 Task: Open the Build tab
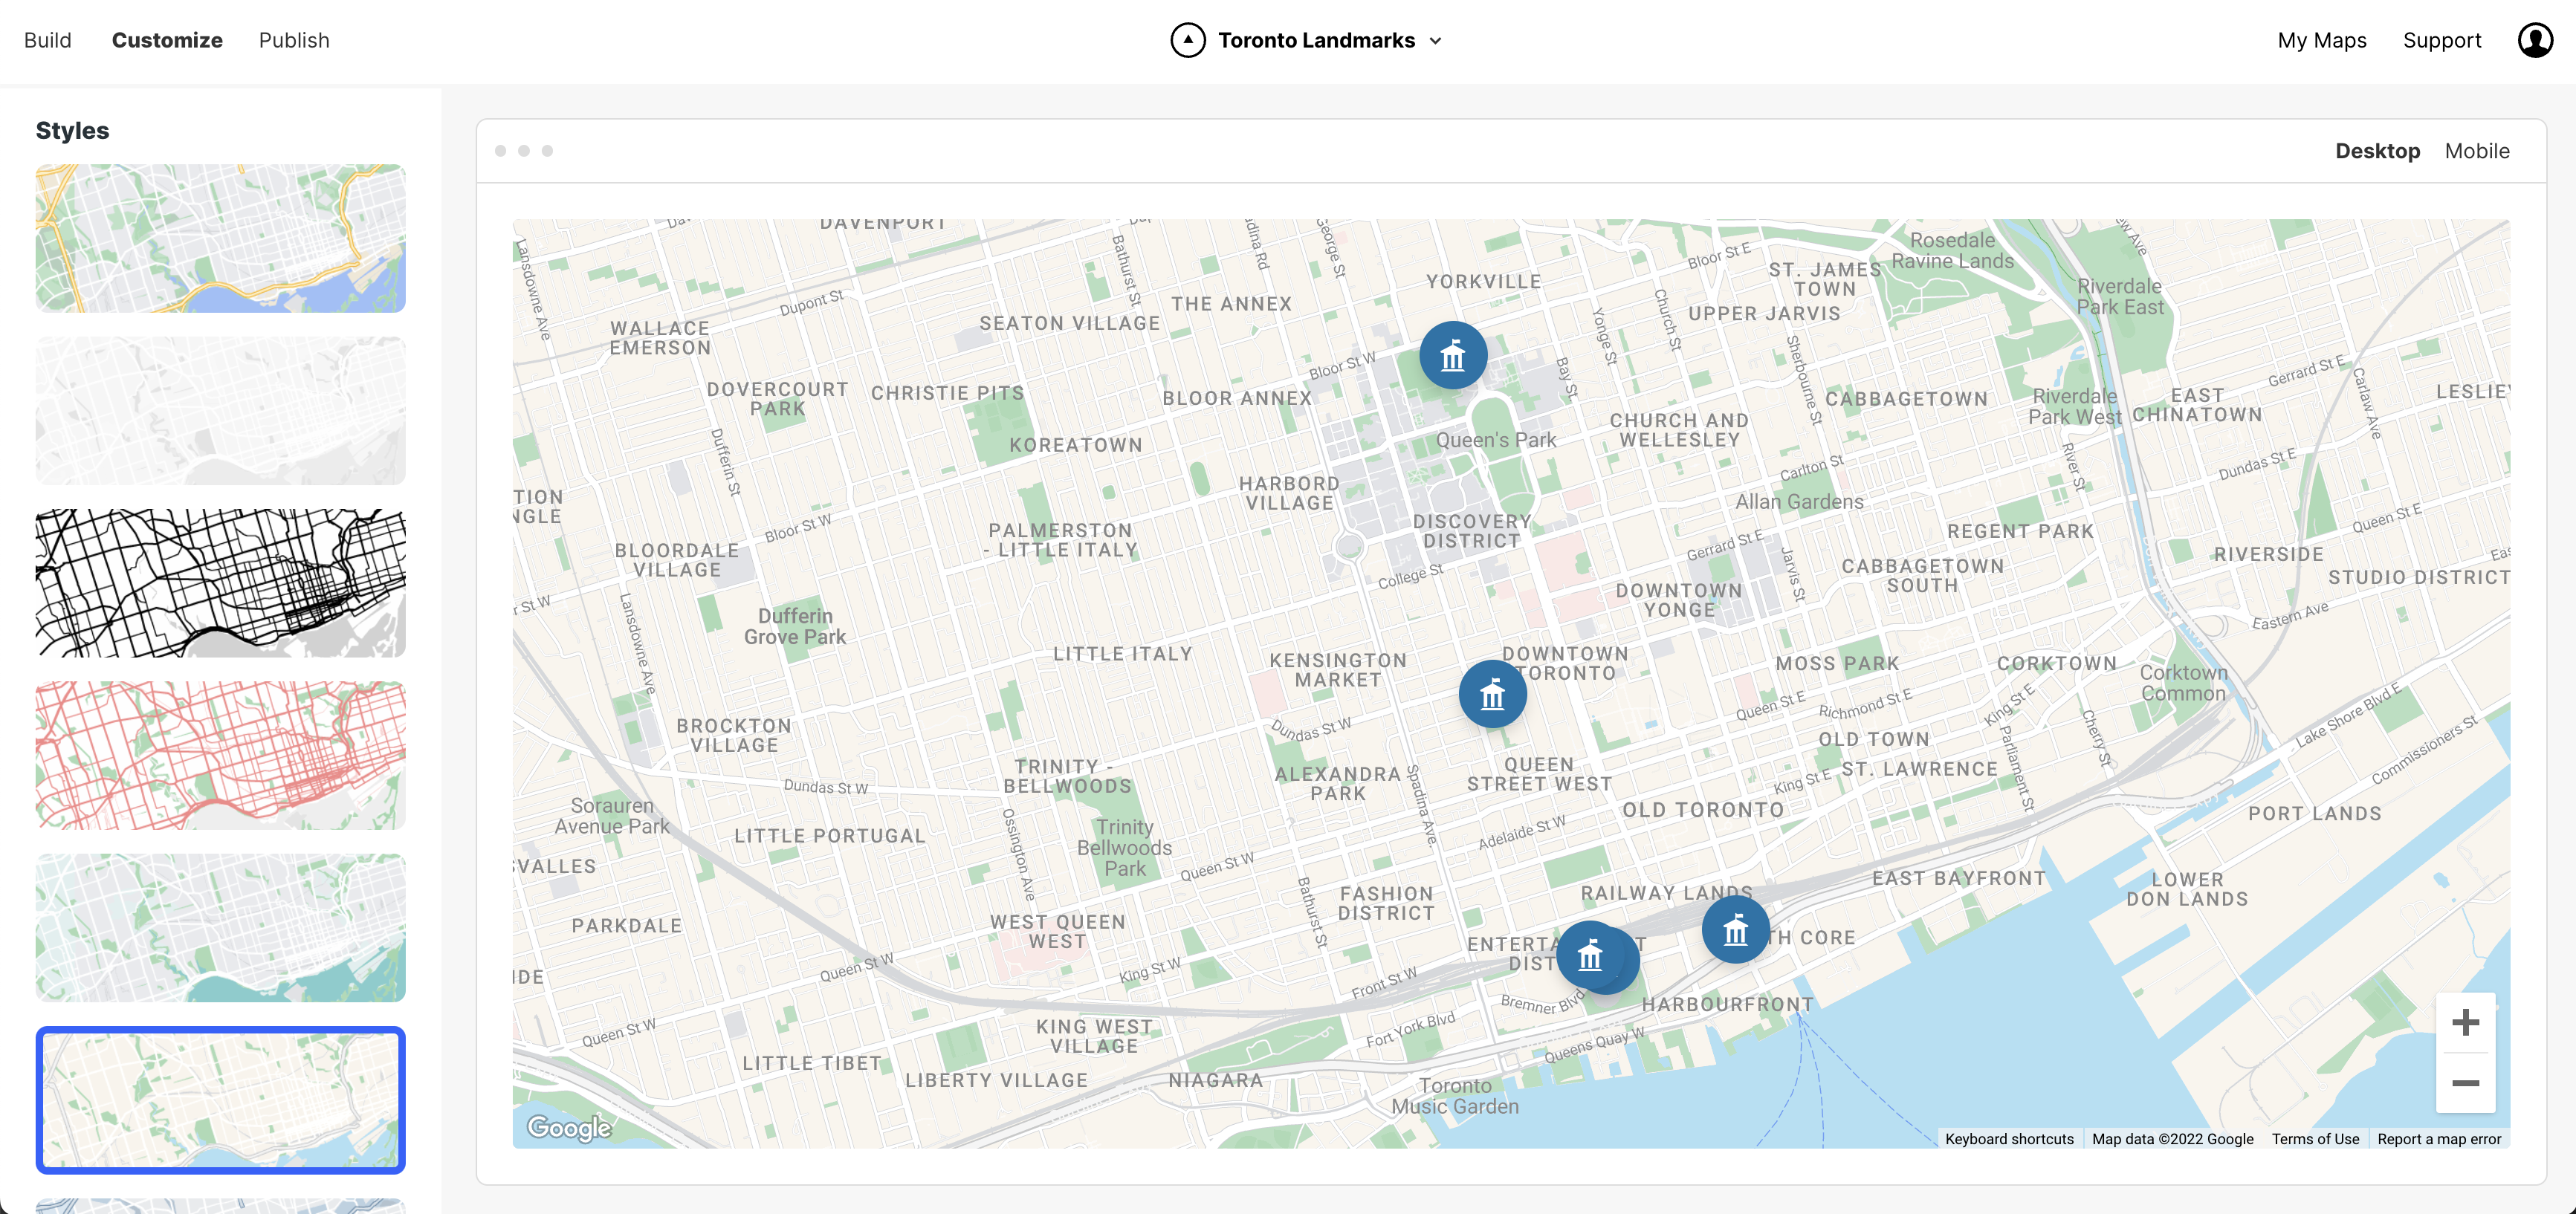(48, 41)
